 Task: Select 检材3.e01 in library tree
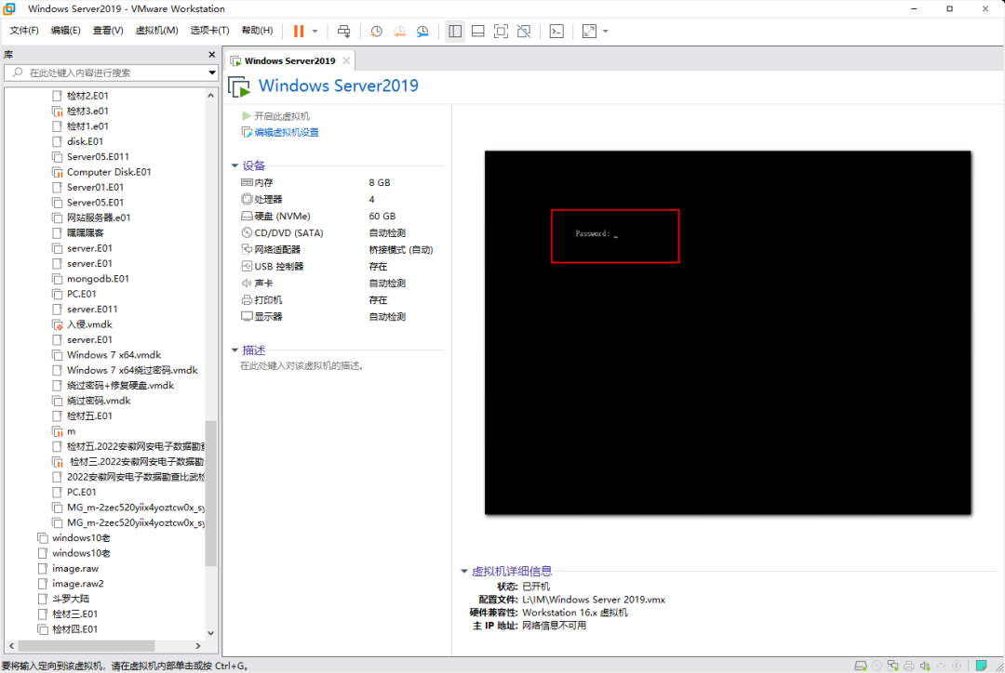coord(87,111)
